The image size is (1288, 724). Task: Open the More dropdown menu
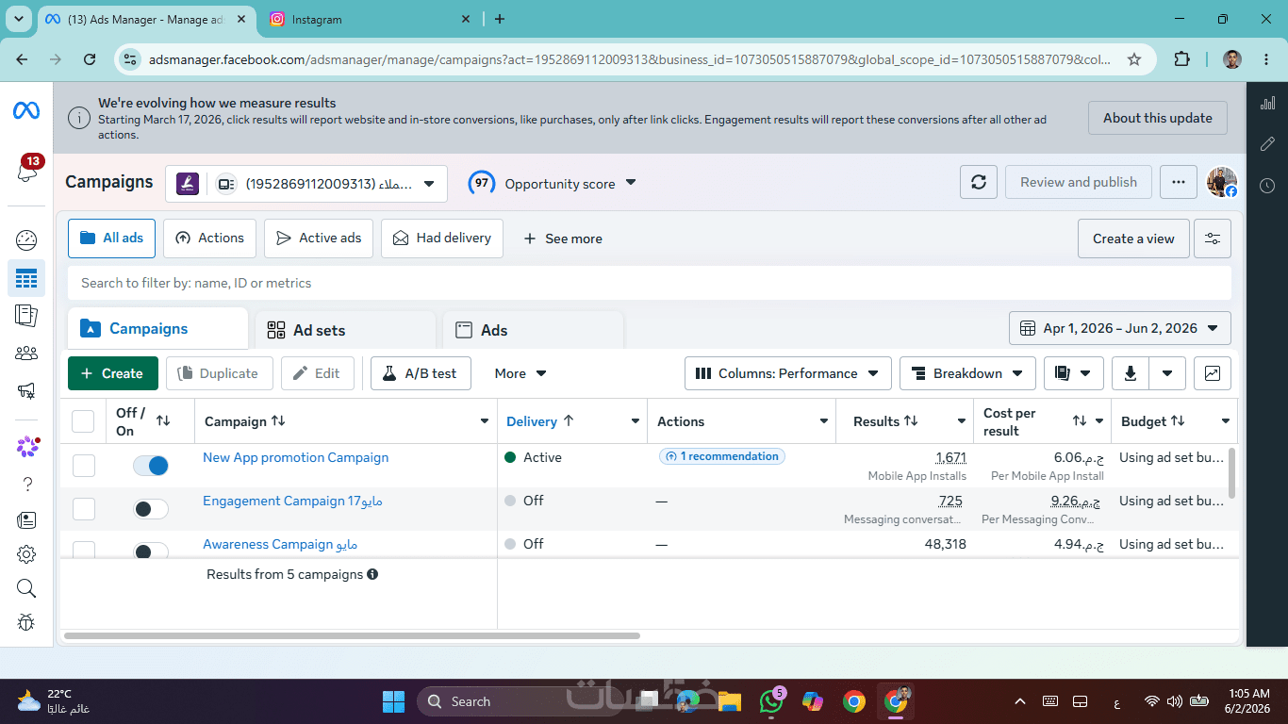(520, 373)
